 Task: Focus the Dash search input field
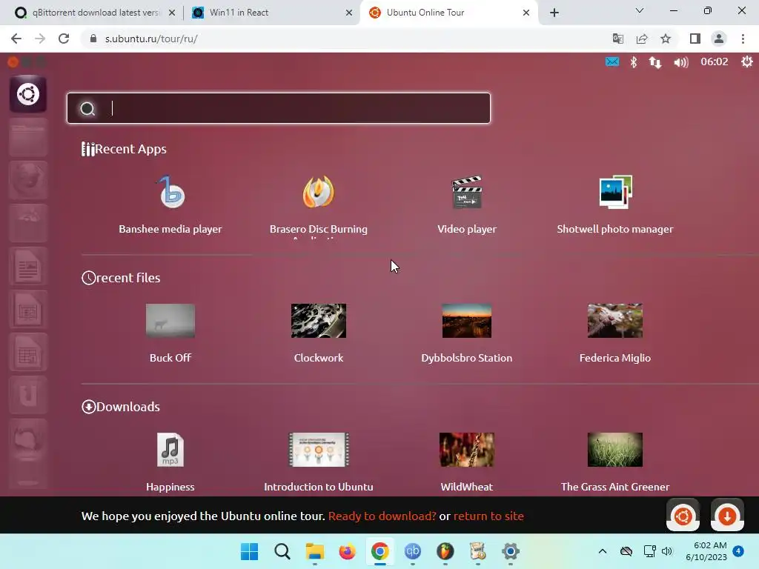279,108
